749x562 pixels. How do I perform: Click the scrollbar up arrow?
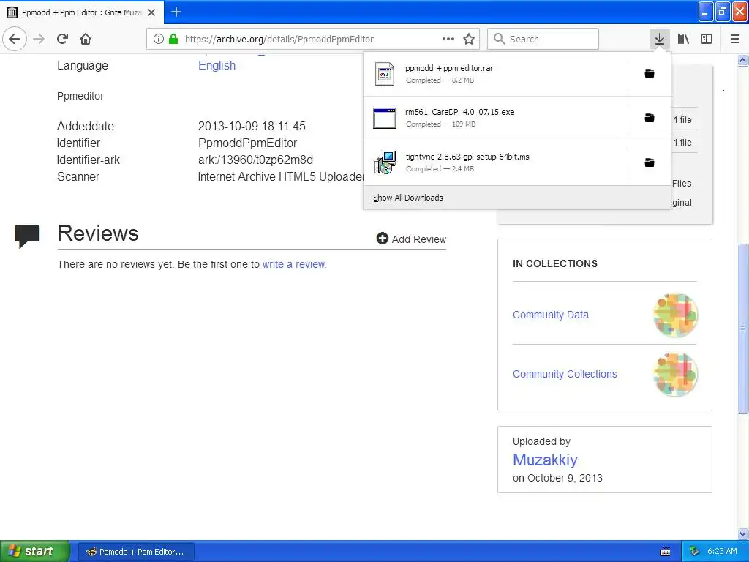(742, 60)
